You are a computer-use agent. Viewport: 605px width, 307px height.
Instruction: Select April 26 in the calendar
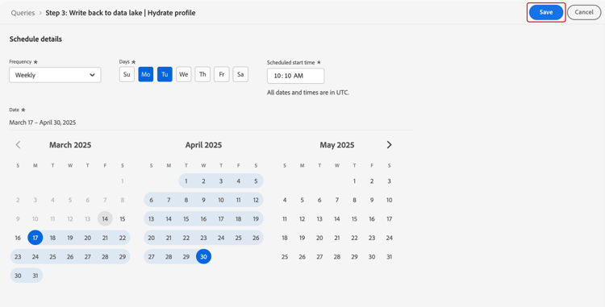point(256,238)
